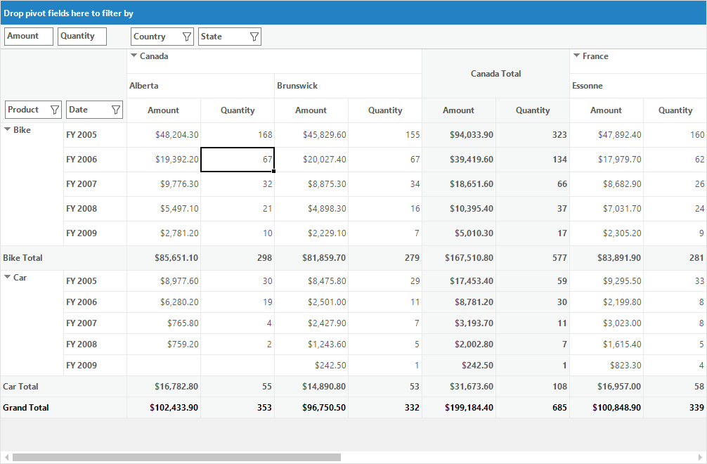This screenshot has width=707, height=464.
Task: Open the Date field filter icon
Action: pyautogui.click(x=116, y=110)
